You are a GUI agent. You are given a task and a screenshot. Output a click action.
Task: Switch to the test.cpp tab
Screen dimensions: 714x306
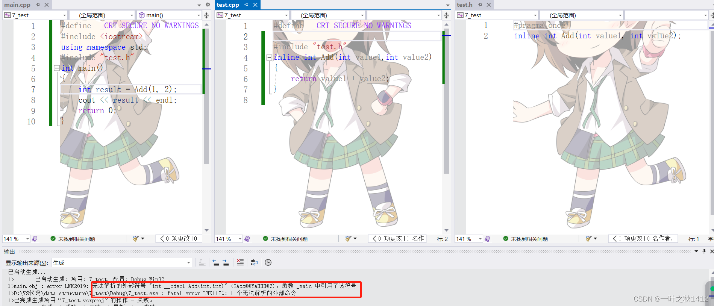(x=228, y=5)
